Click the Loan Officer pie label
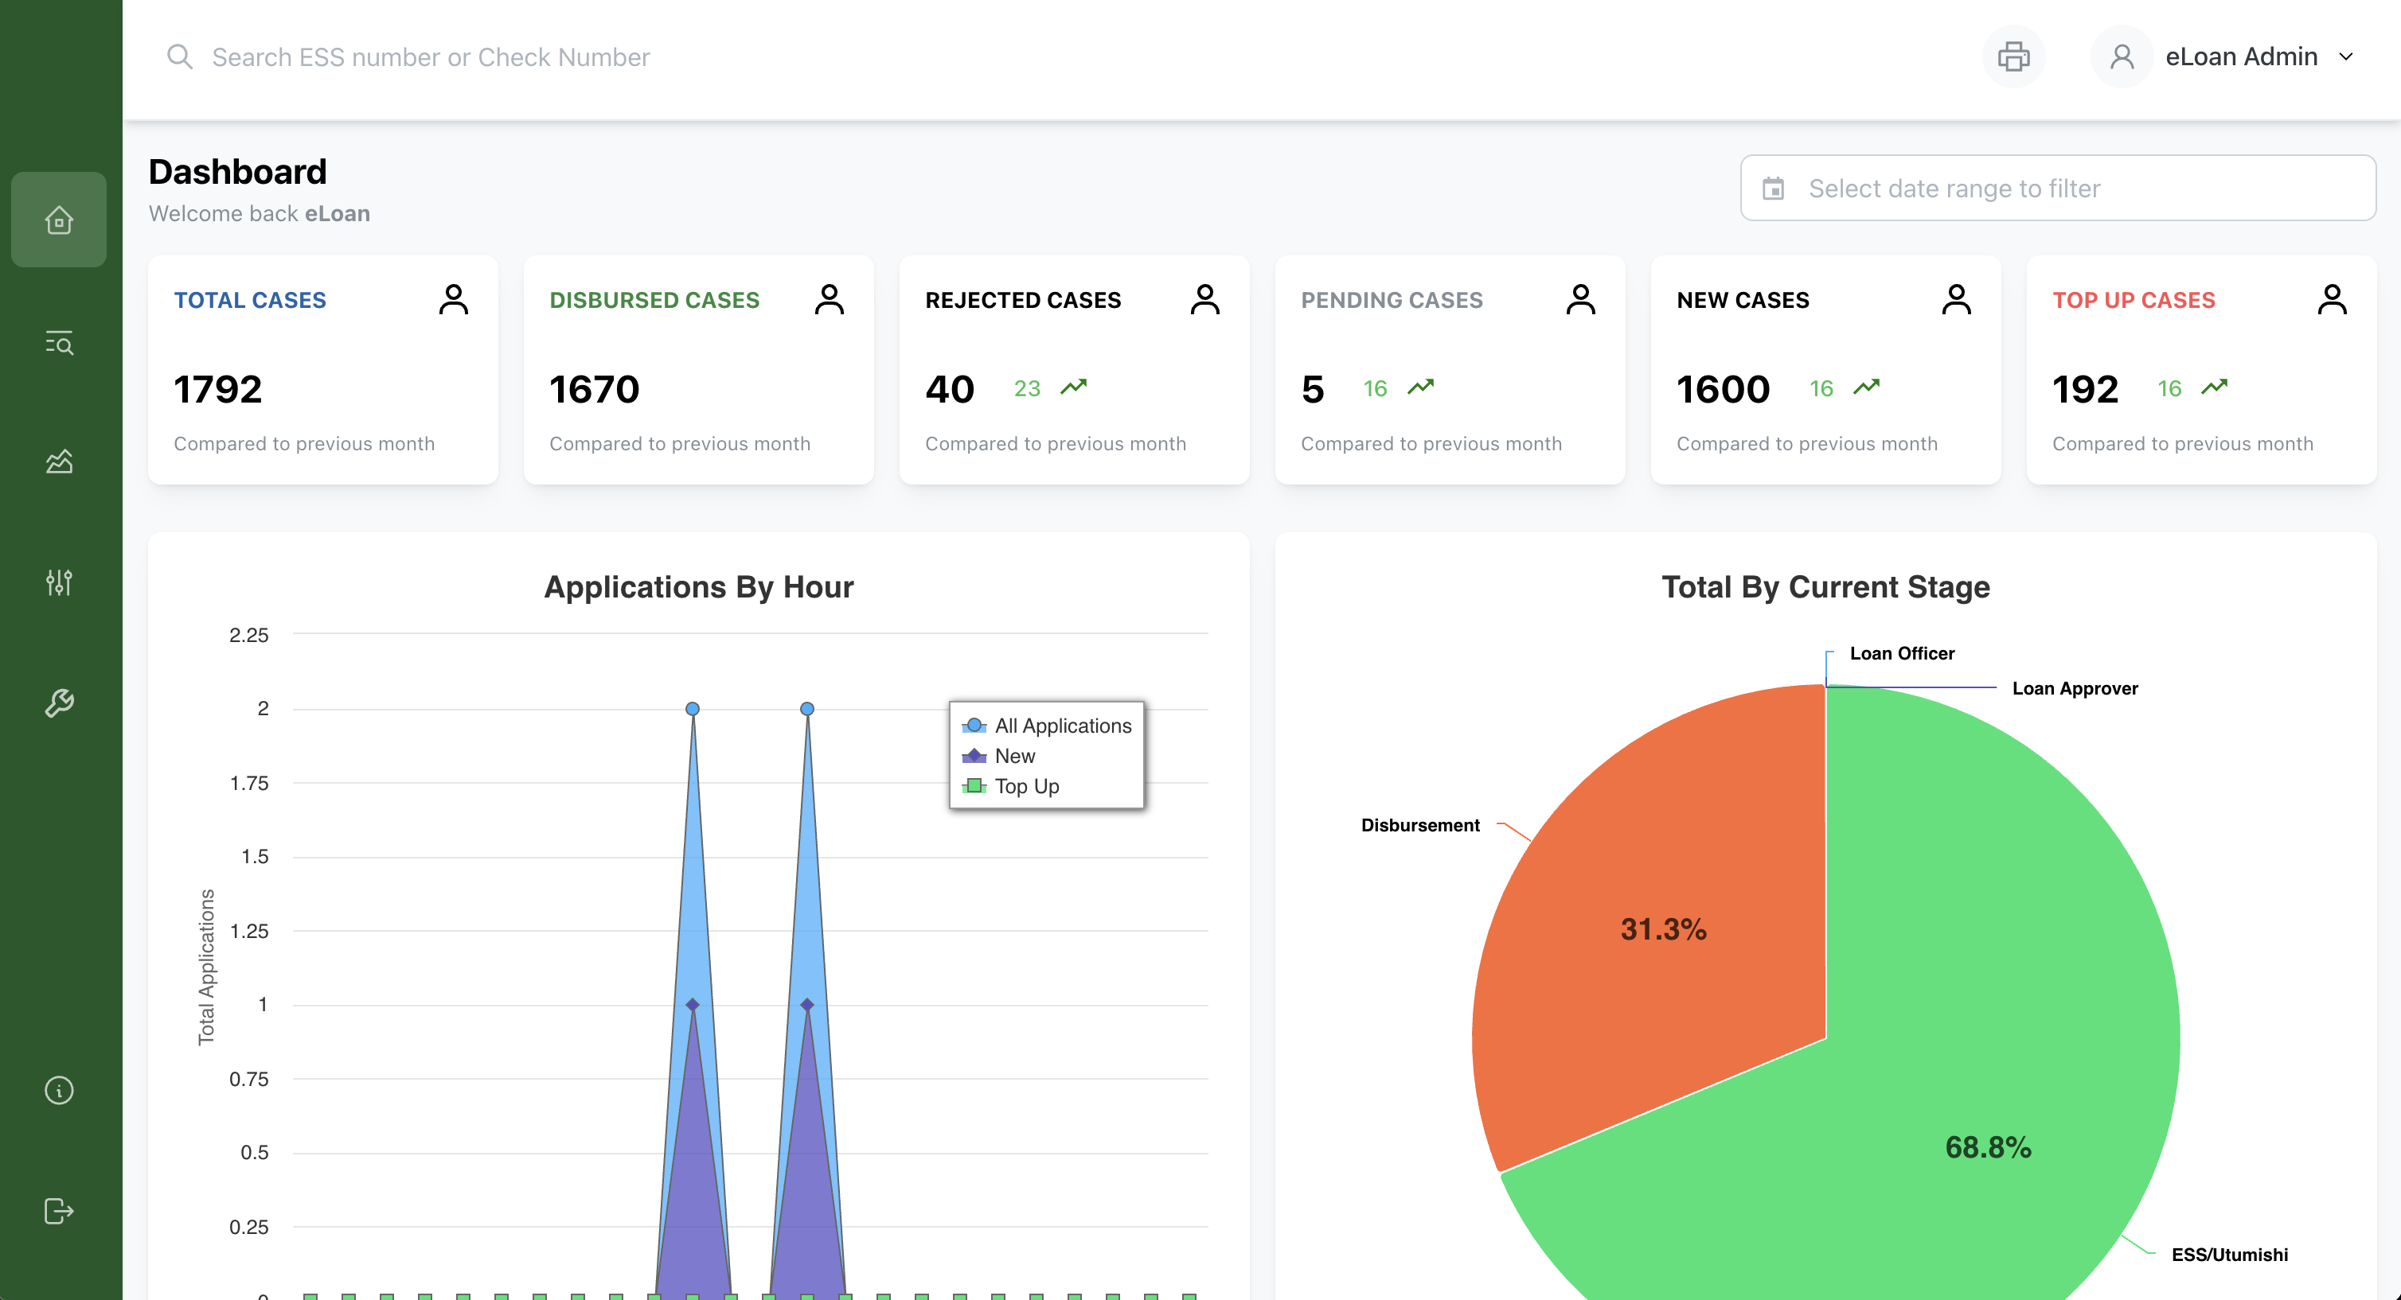The height and width of the screenshot is (1300, 2401). pyautogui.click(x=1901, y=654)
